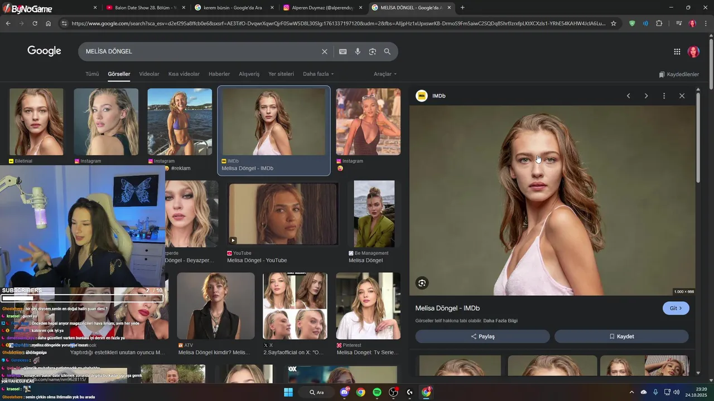Viewport: 714px width, 401px height.
Task: Reload the current page
Action: (x=35, y=23)
